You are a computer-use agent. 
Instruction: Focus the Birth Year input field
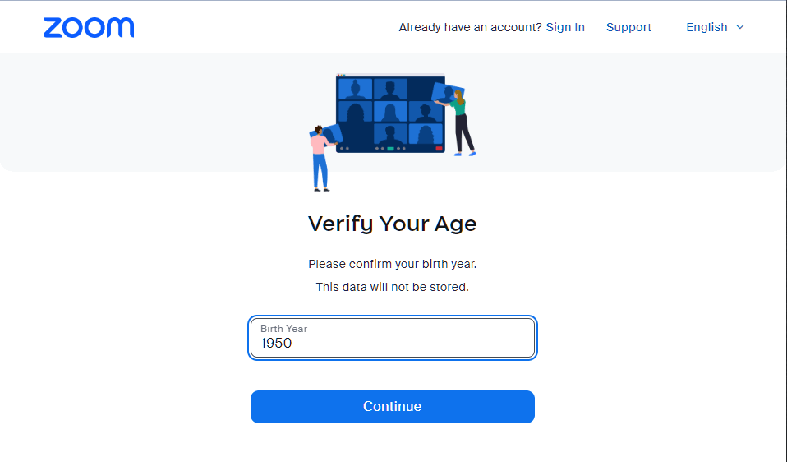pos(393,339)
